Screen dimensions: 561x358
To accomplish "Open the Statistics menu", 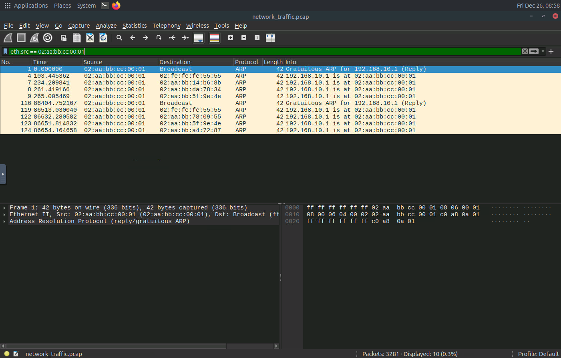I will click(x=135, y=26).
